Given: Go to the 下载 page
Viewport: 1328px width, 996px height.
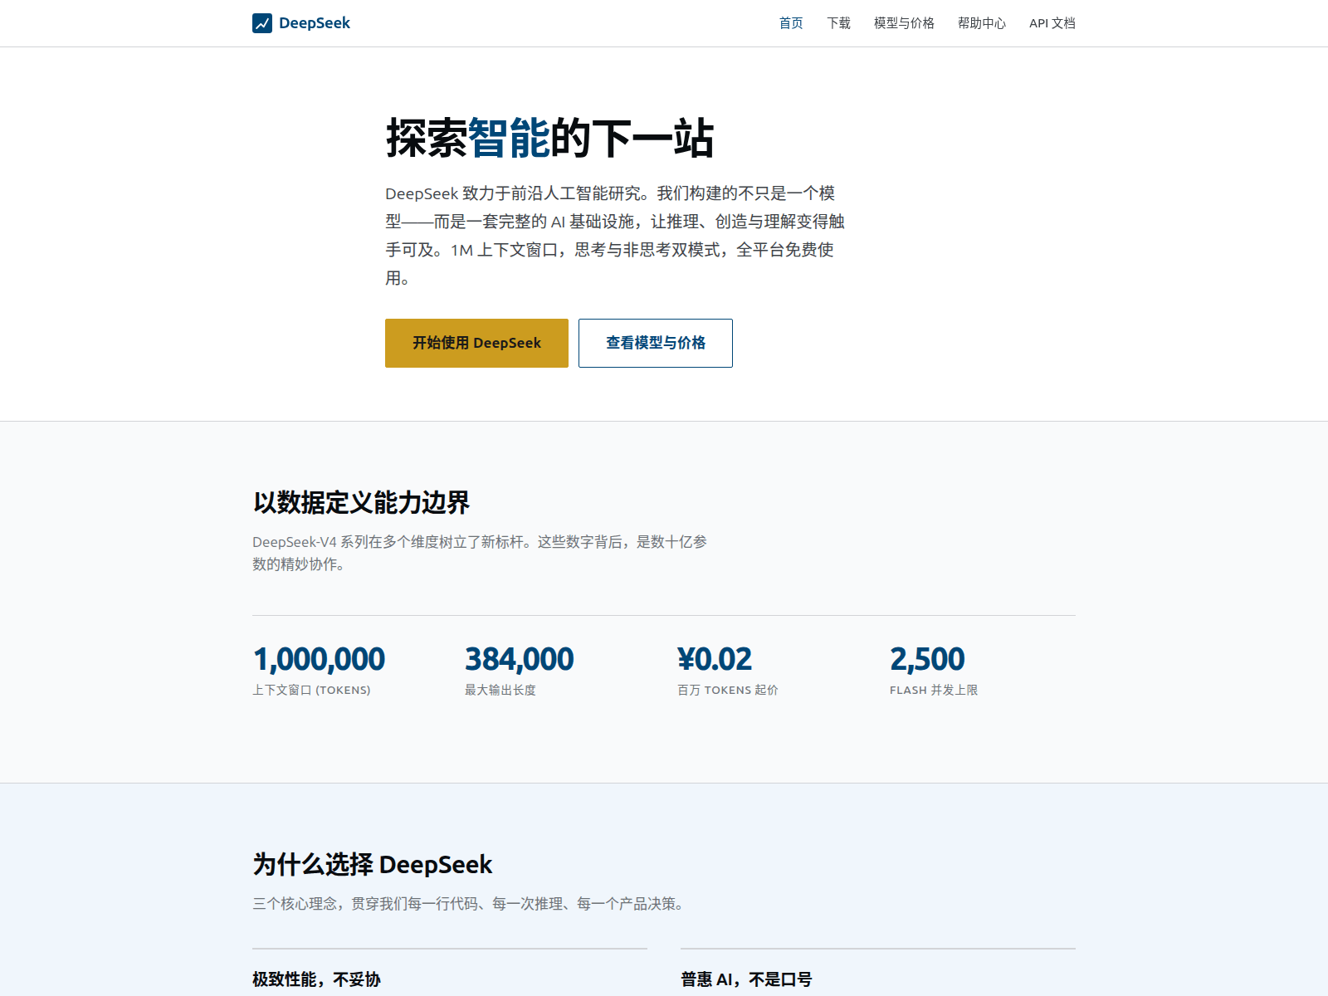Looking at the screenshot, I should tap(838, 23).
